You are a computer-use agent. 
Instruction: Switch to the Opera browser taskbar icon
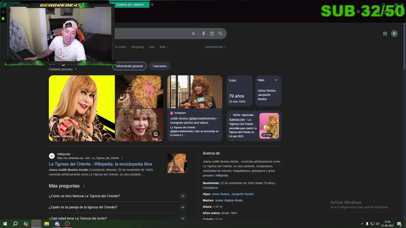36,224
